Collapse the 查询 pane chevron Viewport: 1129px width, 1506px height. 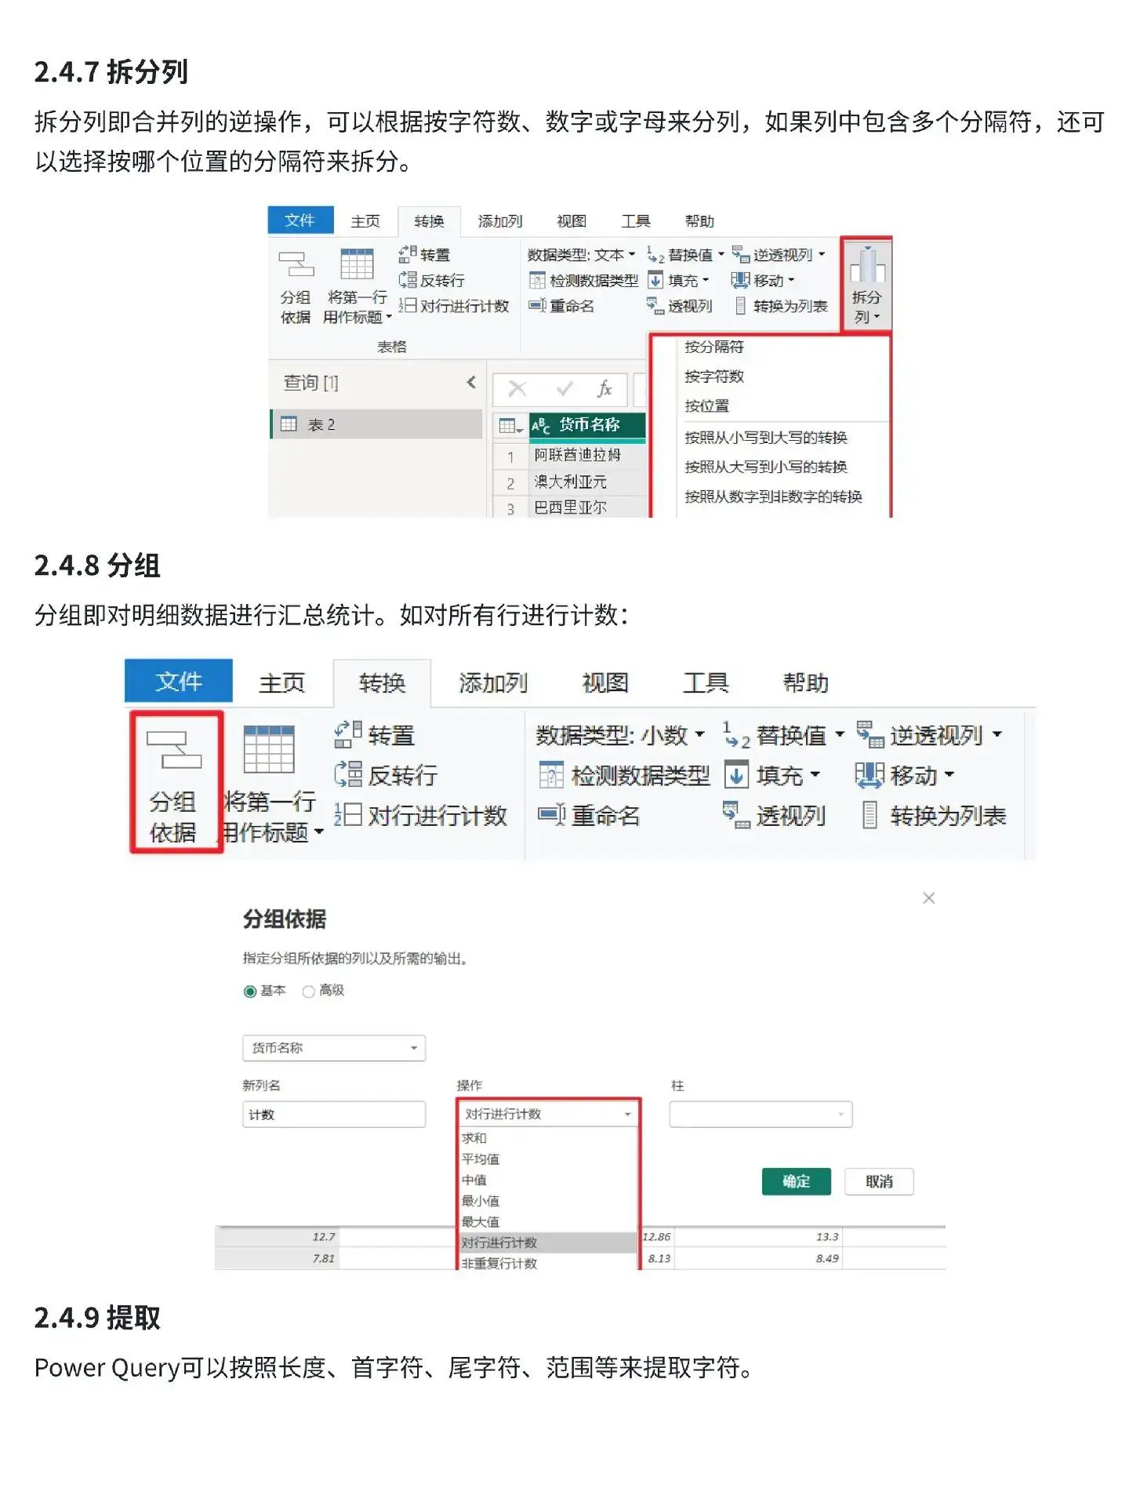471,382
